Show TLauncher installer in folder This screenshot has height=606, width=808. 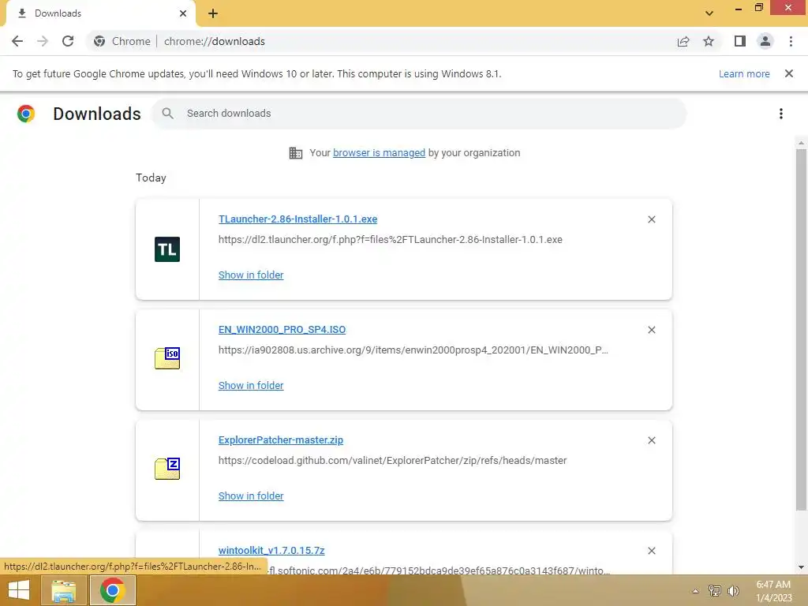[x=251, y=275]
